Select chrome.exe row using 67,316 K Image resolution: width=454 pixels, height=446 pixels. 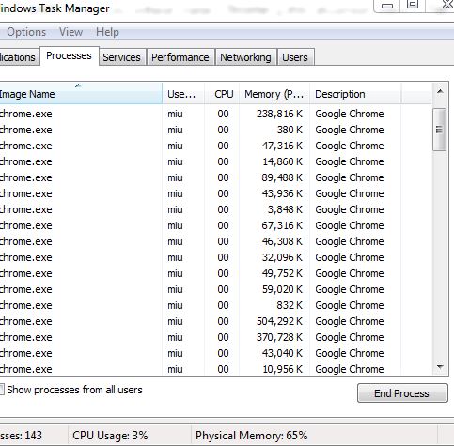click(216, 225)
